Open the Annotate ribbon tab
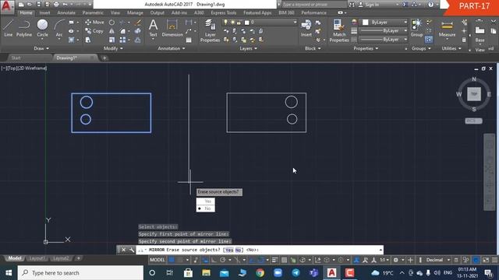 pyautogui.click(x=66, y=12)
